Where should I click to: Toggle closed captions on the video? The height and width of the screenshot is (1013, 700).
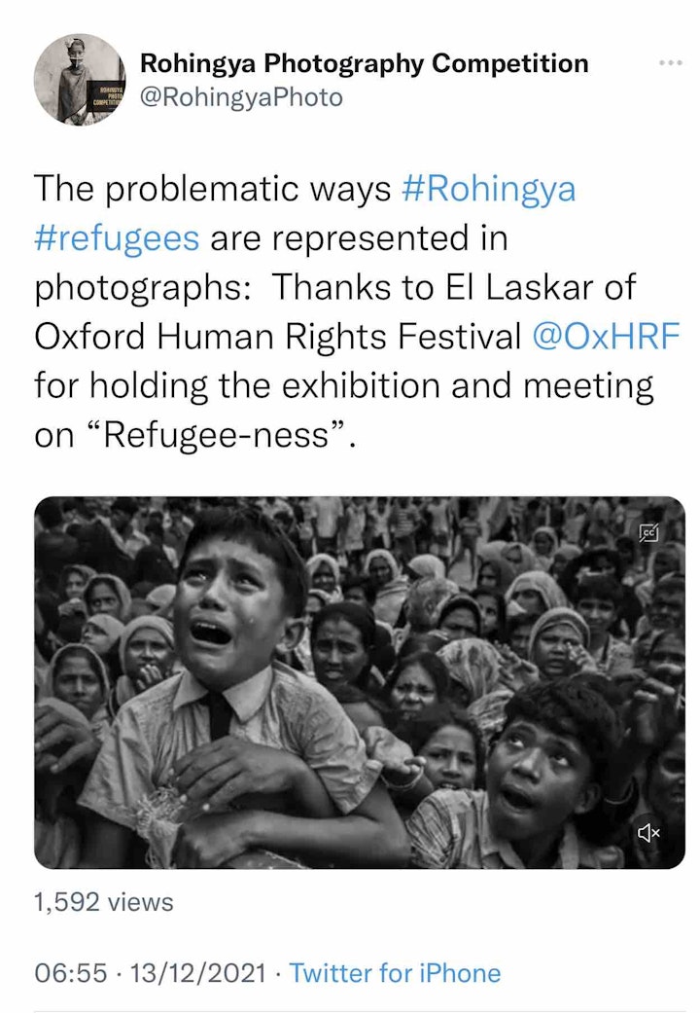tap(649, 532)
